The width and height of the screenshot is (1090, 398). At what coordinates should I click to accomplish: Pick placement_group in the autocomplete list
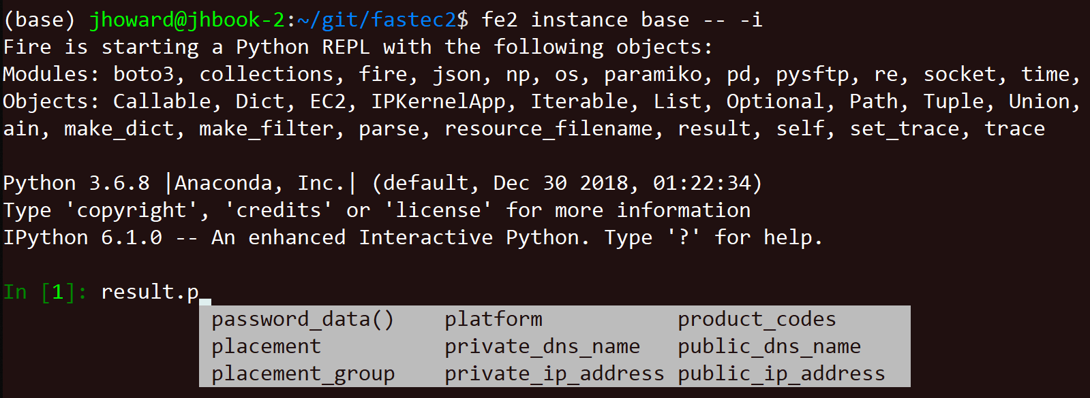coord(303,374)
